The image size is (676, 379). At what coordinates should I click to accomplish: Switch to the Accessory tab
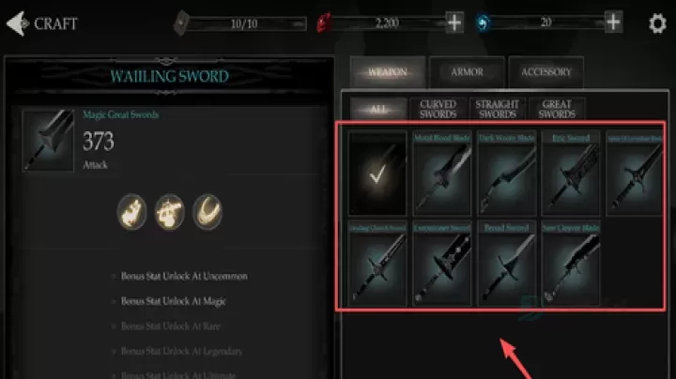click(x=545, y=72)
